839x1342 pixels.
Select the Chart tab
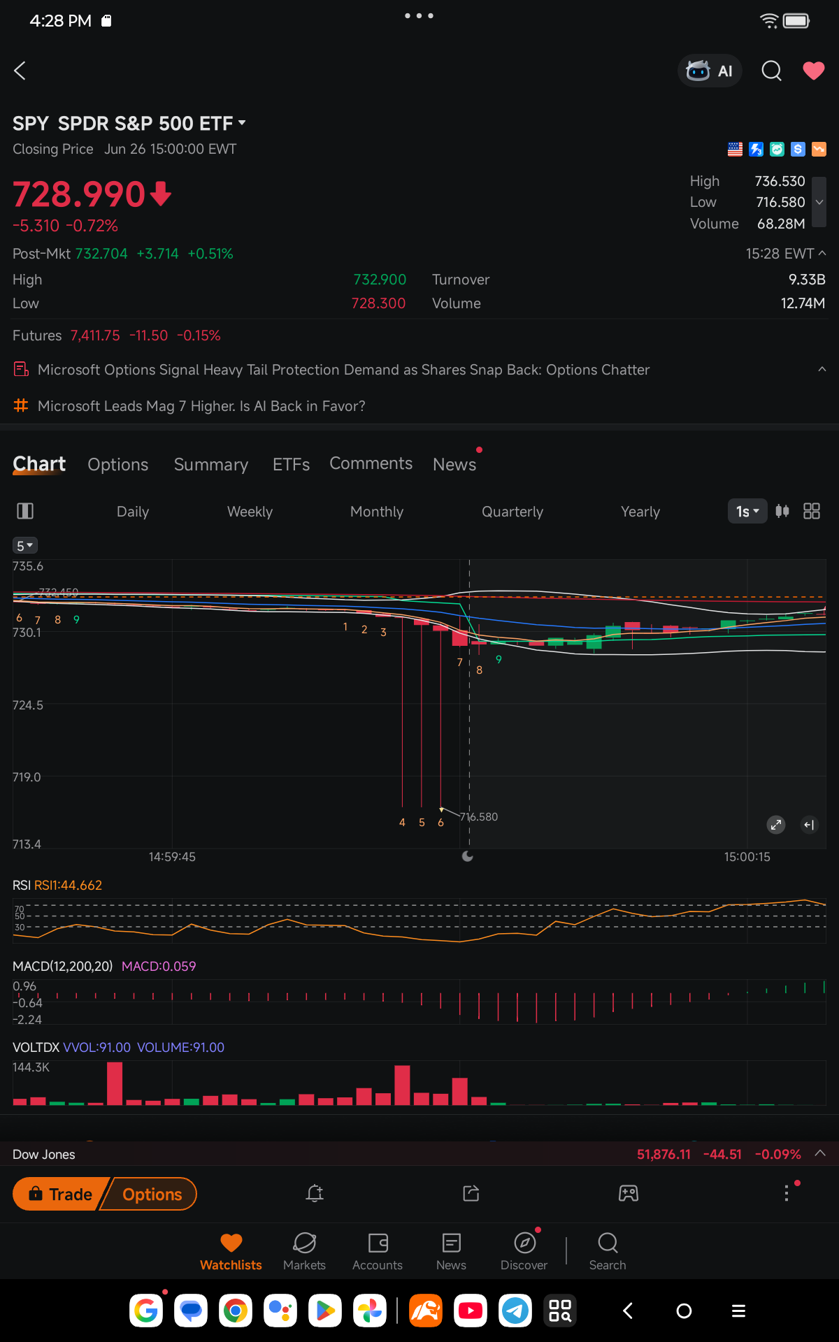[39, 464]
